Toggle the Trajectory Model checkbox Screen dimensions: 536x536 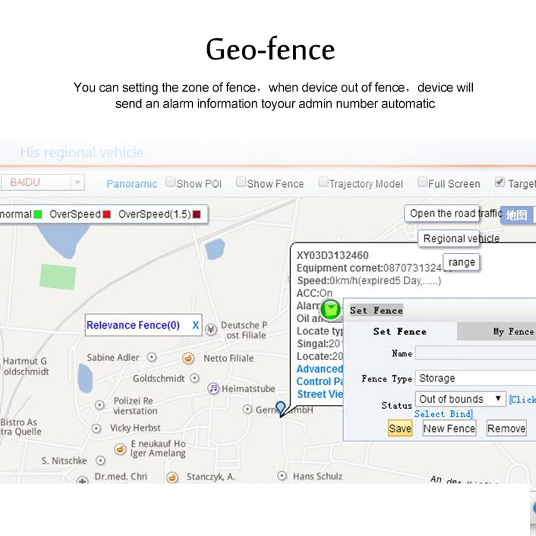(323, 182)
